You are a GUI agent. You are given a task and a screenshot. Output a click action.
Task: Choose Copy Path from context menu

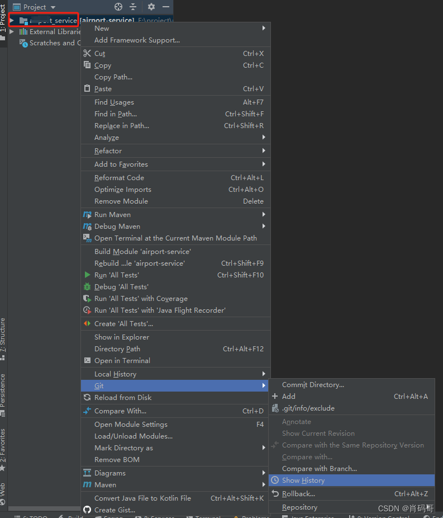pyautogui.click(x=176, y=77)
